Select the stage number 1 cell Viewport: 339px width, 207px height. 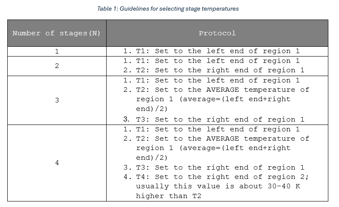(x=57, y=51)
